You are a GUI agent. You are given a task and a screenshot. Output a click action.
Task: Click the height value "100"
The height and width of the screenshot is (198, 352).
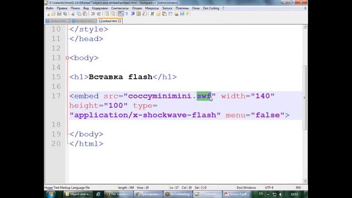pos(116,106)
